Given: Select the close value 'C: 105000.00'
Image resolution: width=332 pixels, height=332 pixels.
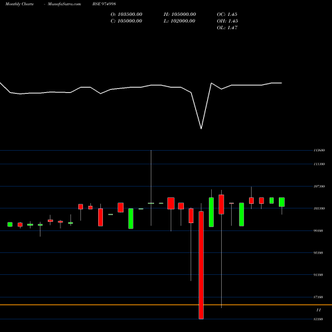Looking at the screenshot, I should (x=126, y=21).
